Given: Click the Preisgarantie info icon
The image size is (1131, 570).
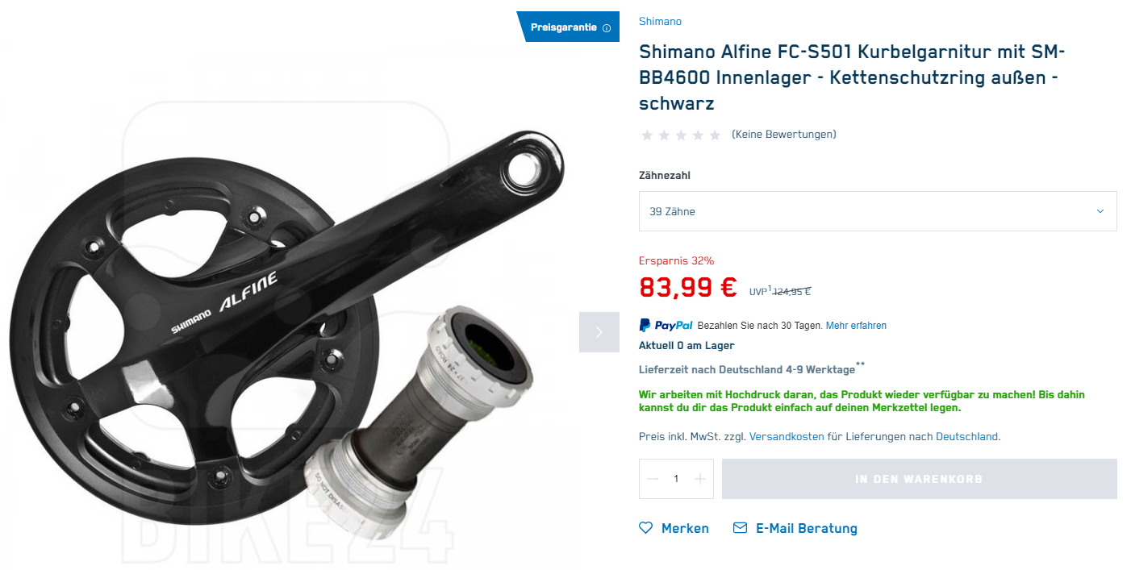Looking at the screenshot, I should [x=607, y=27].
